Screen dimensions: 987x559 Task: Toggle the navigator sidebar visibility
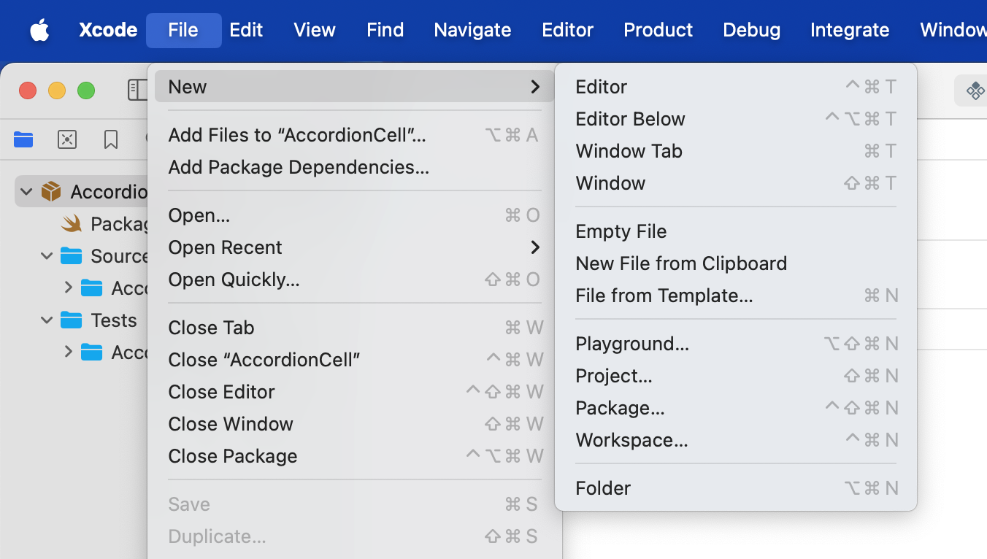point(137,90)
